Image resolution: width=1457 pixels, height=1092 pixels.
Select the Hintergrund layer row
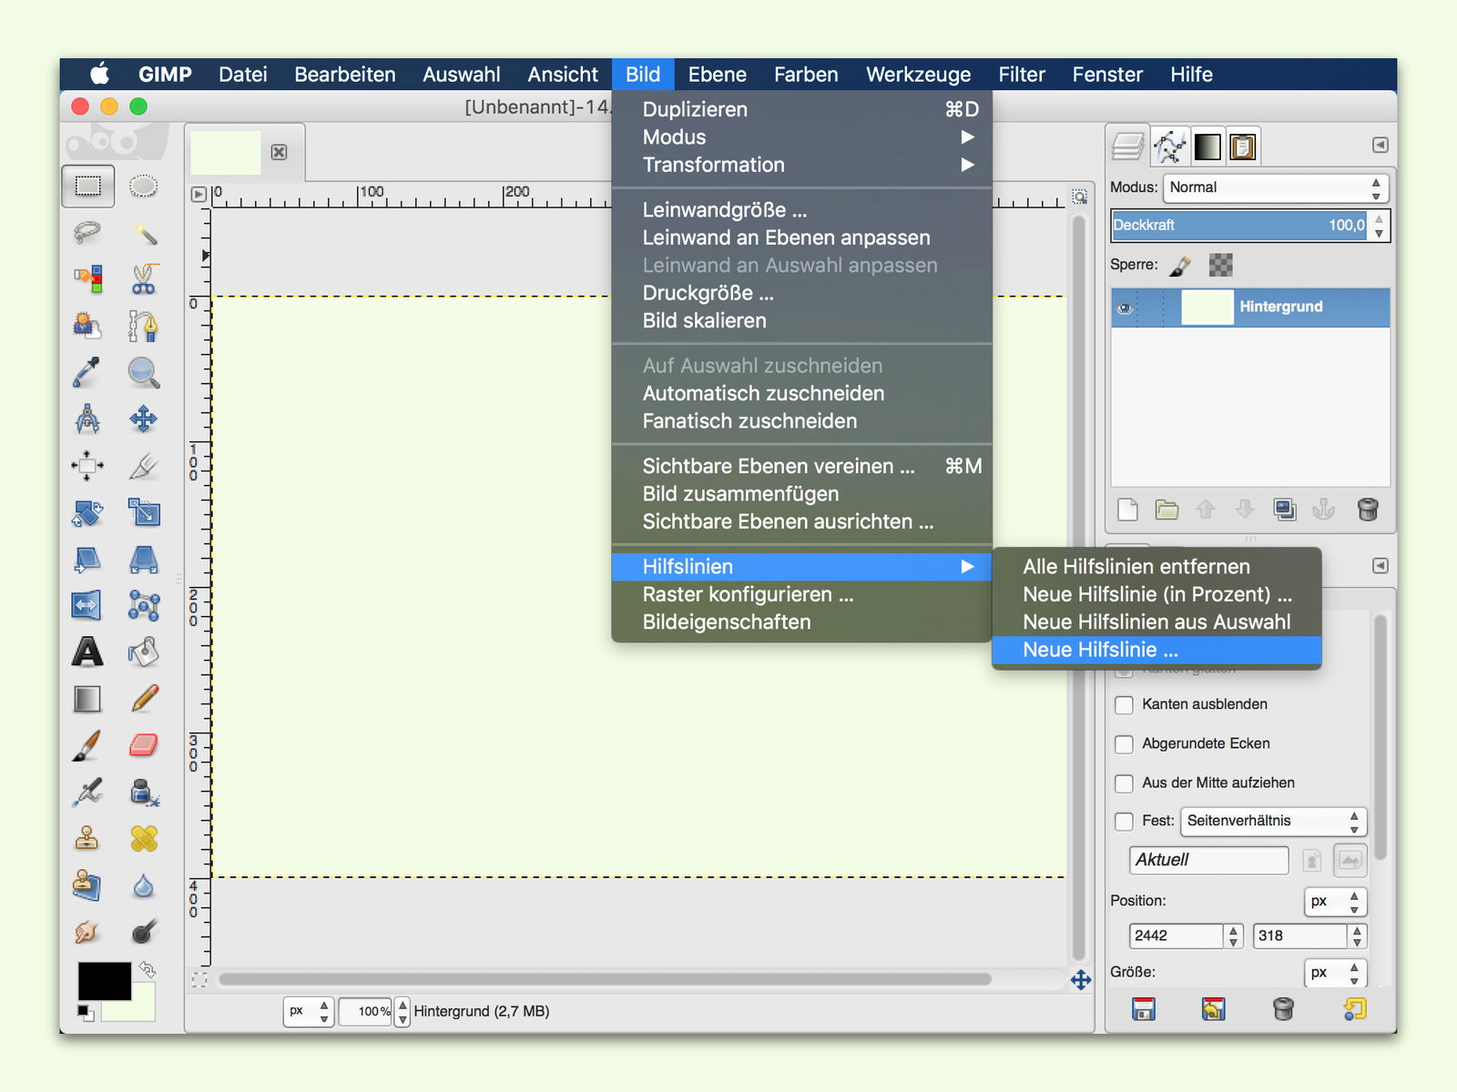tap(1250, 308)
